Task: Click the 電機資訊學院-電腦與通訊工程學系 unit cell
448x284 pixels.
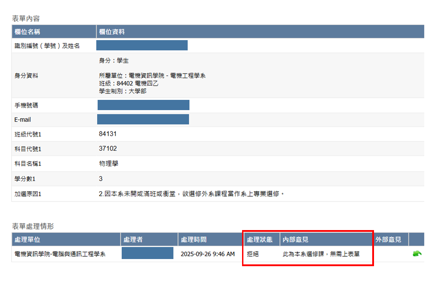Action: pyautogui.click(x=60, y=254)
